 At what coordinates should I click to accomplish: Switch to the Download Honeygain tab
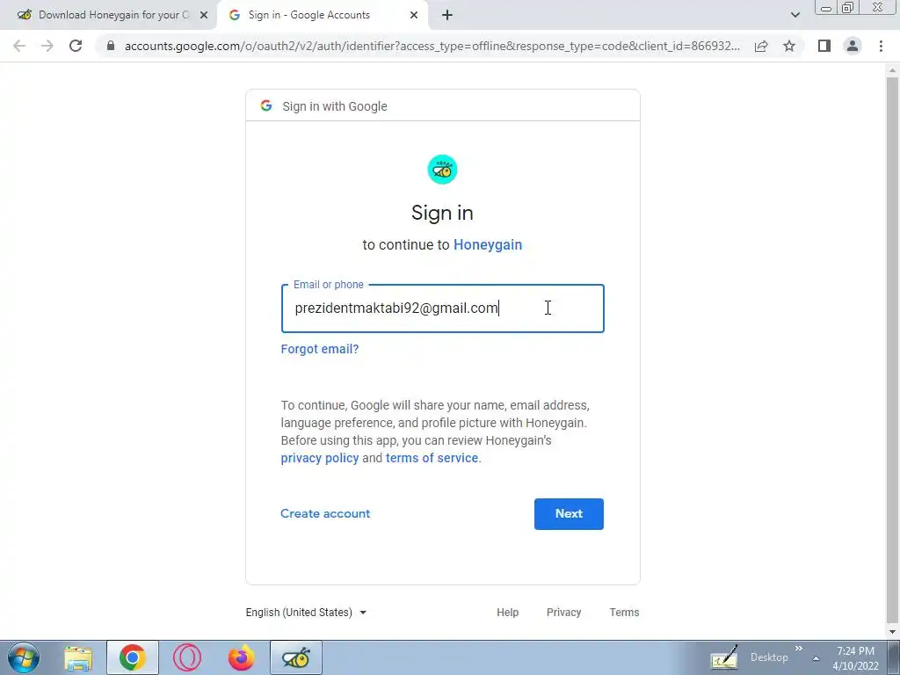point(109,15)
